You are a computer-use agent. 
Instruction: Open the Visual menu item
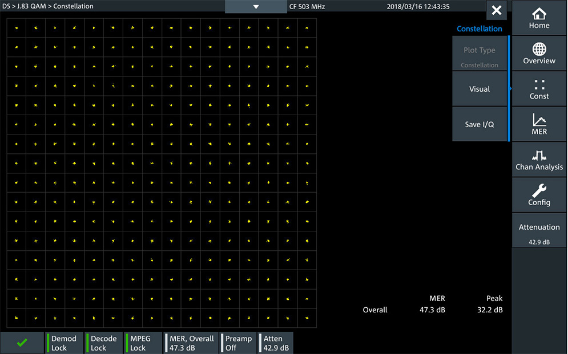480,89
